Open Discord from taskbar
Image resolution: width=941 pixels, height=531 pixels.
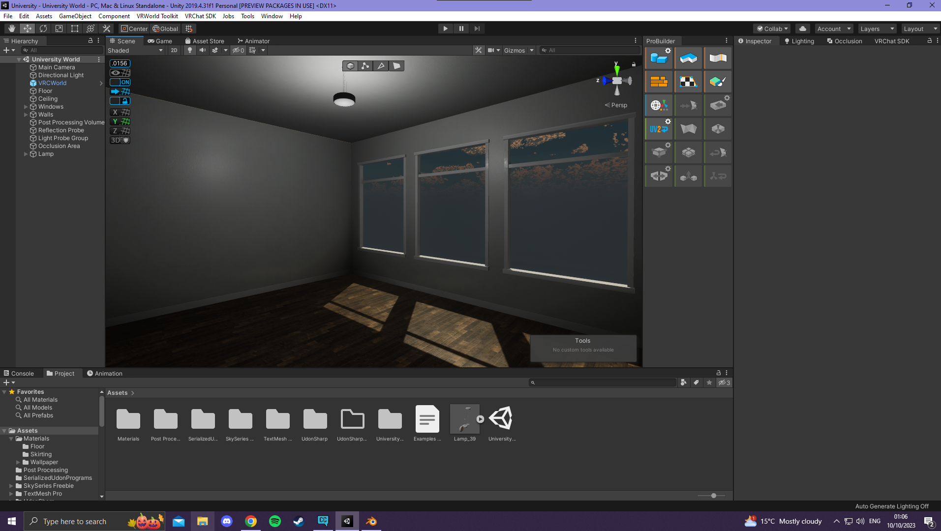point(227,521)
